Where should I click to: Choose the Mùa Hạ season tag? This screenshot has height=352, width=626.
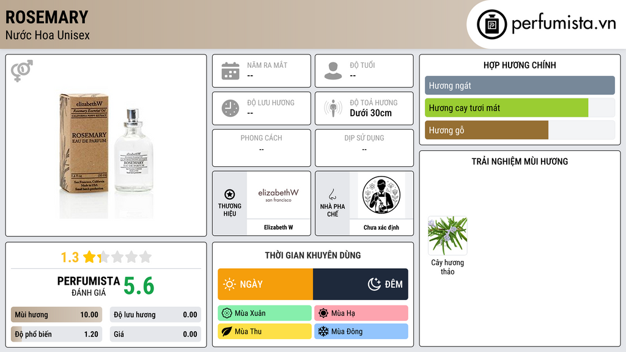[361, 313]
